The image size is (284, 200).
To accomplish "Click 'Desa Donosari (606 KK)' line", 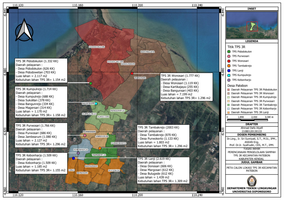I will point(155,166).
